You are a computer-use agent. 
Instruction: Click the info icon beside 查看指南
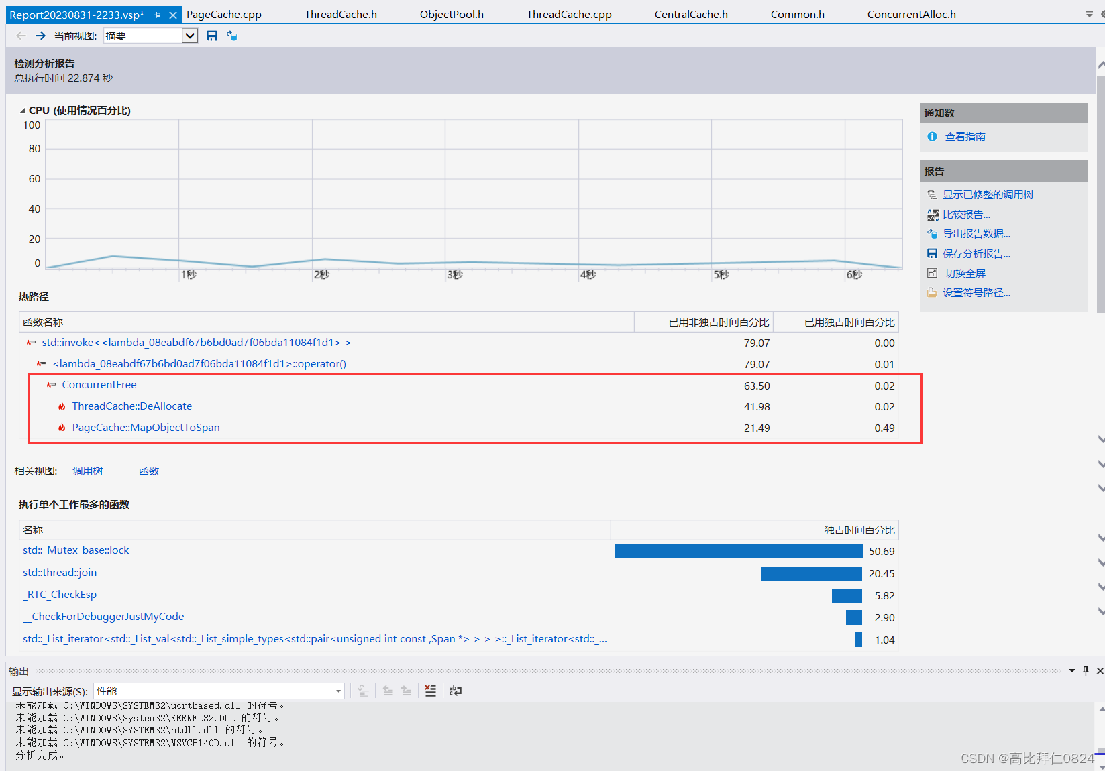pos(932,137)
